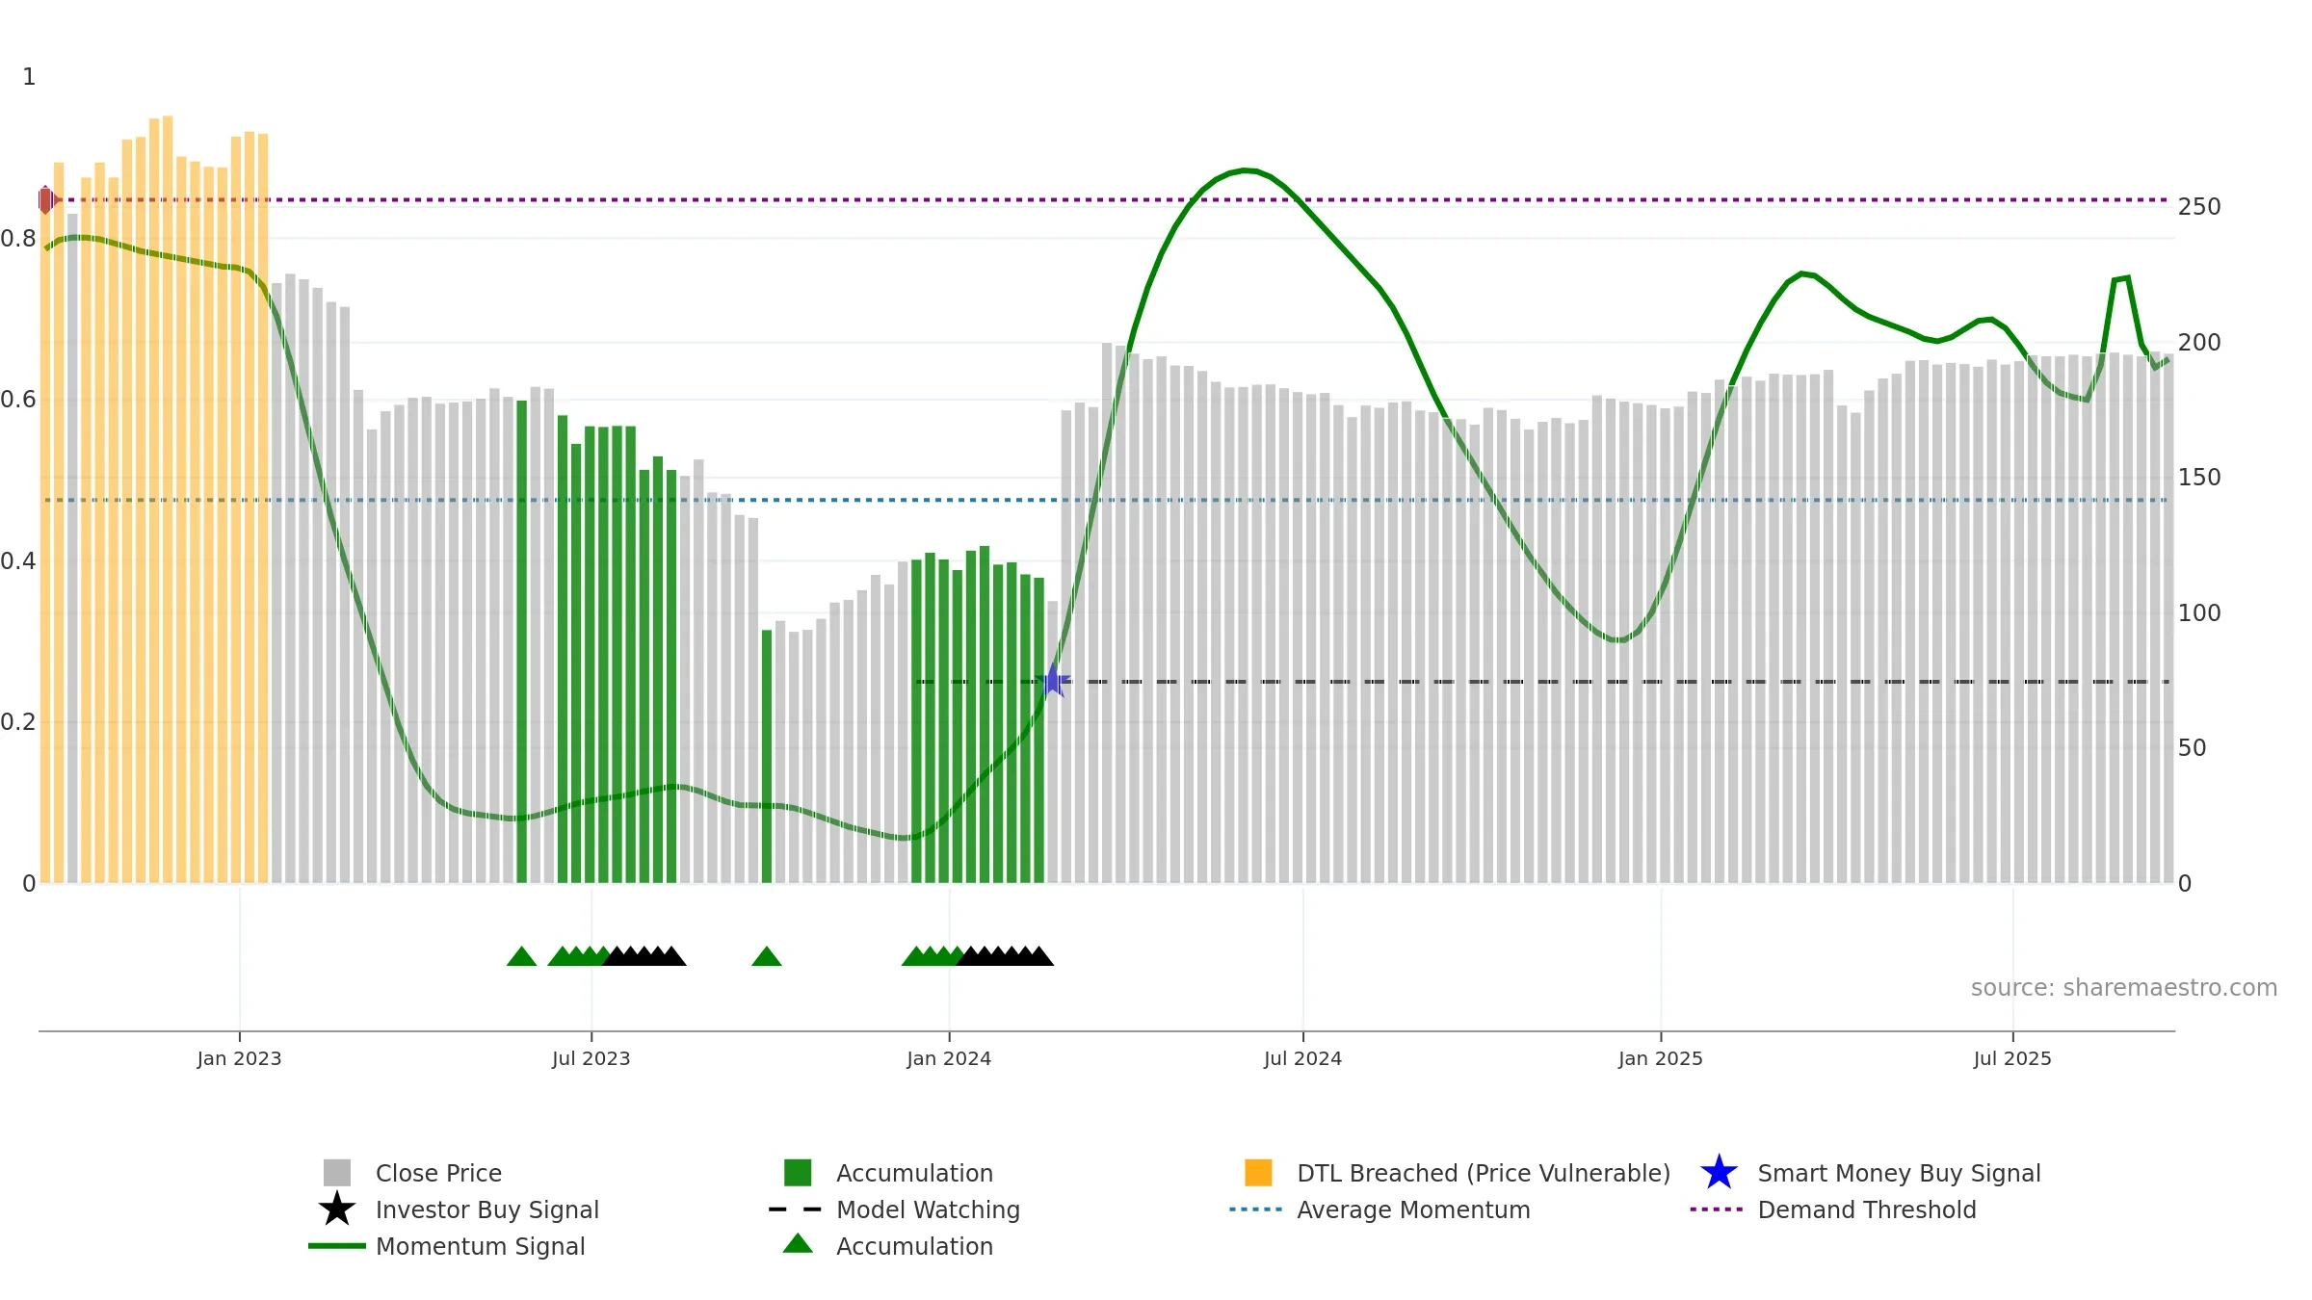Click the Jan 2024 axis label
The width and height of the screenshot is (2312, 1300).
tap(949, 1059)
